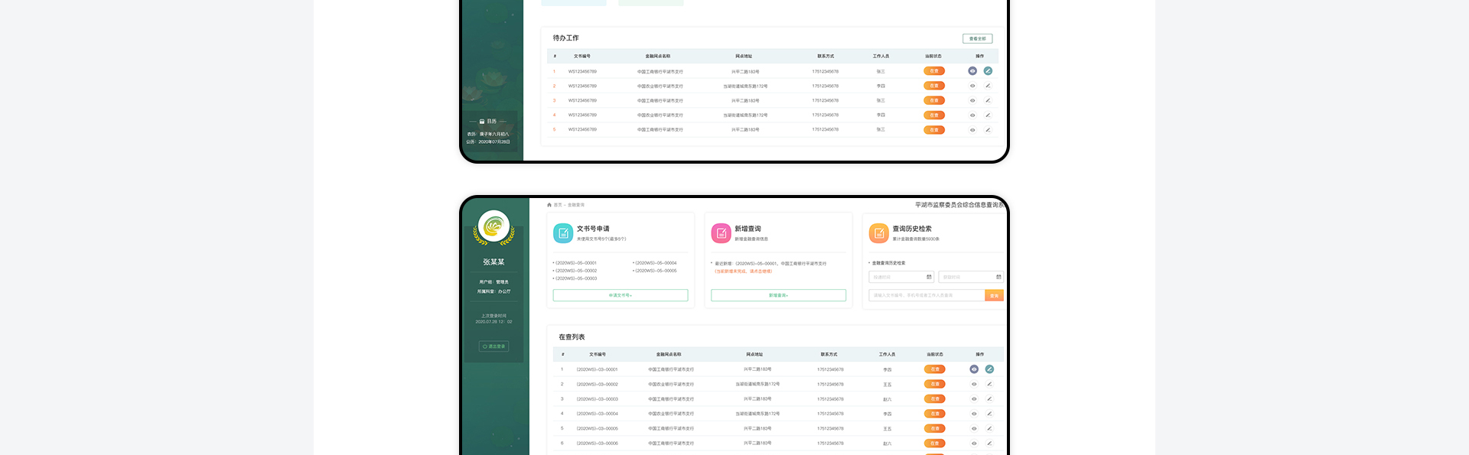Click 在查列表 section title
The image size is (1469, 455).
coord(572,337)
